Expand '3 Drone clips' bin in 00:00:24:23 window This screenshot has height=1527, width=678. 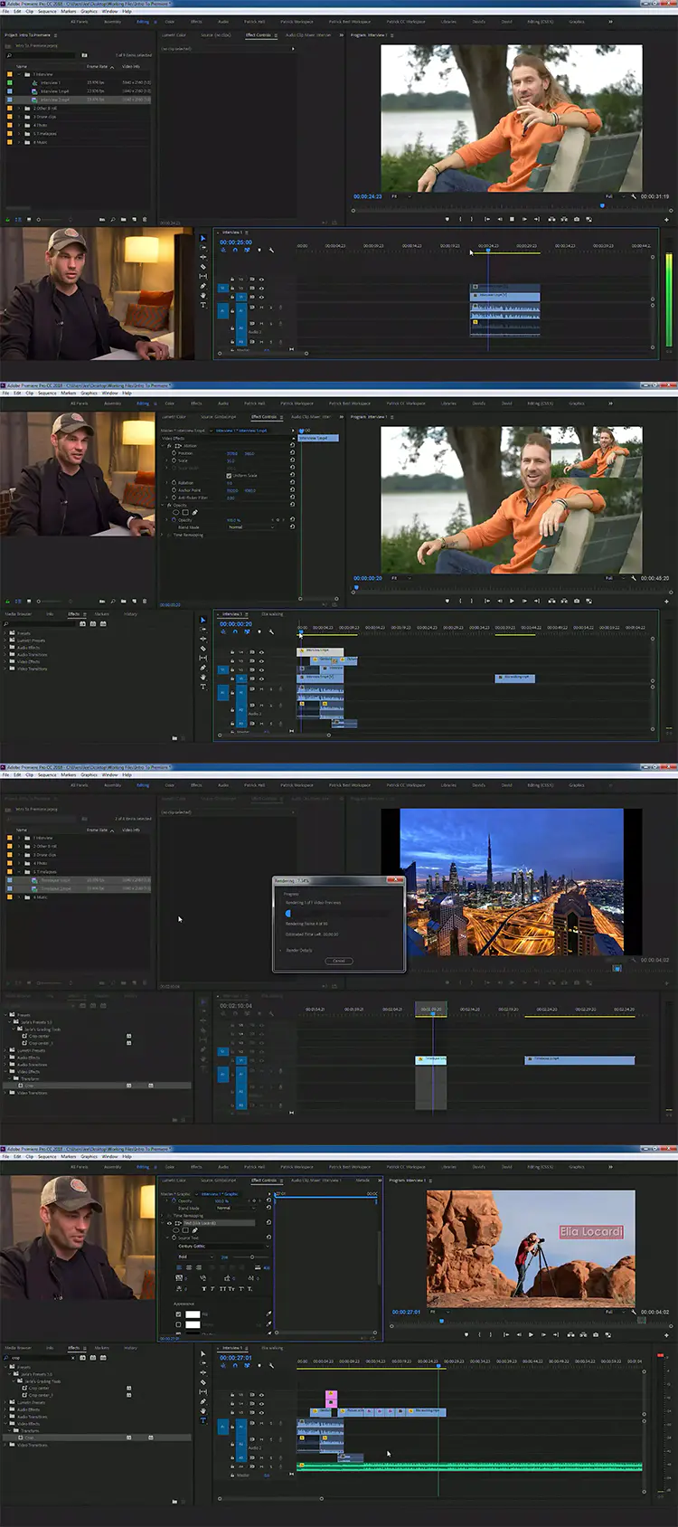tap(19, 117)
